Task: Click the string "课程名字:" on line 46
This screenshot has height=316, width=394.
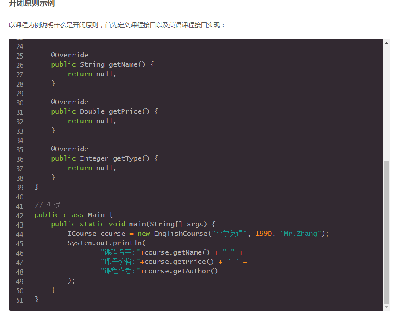Action: [120, 252]
